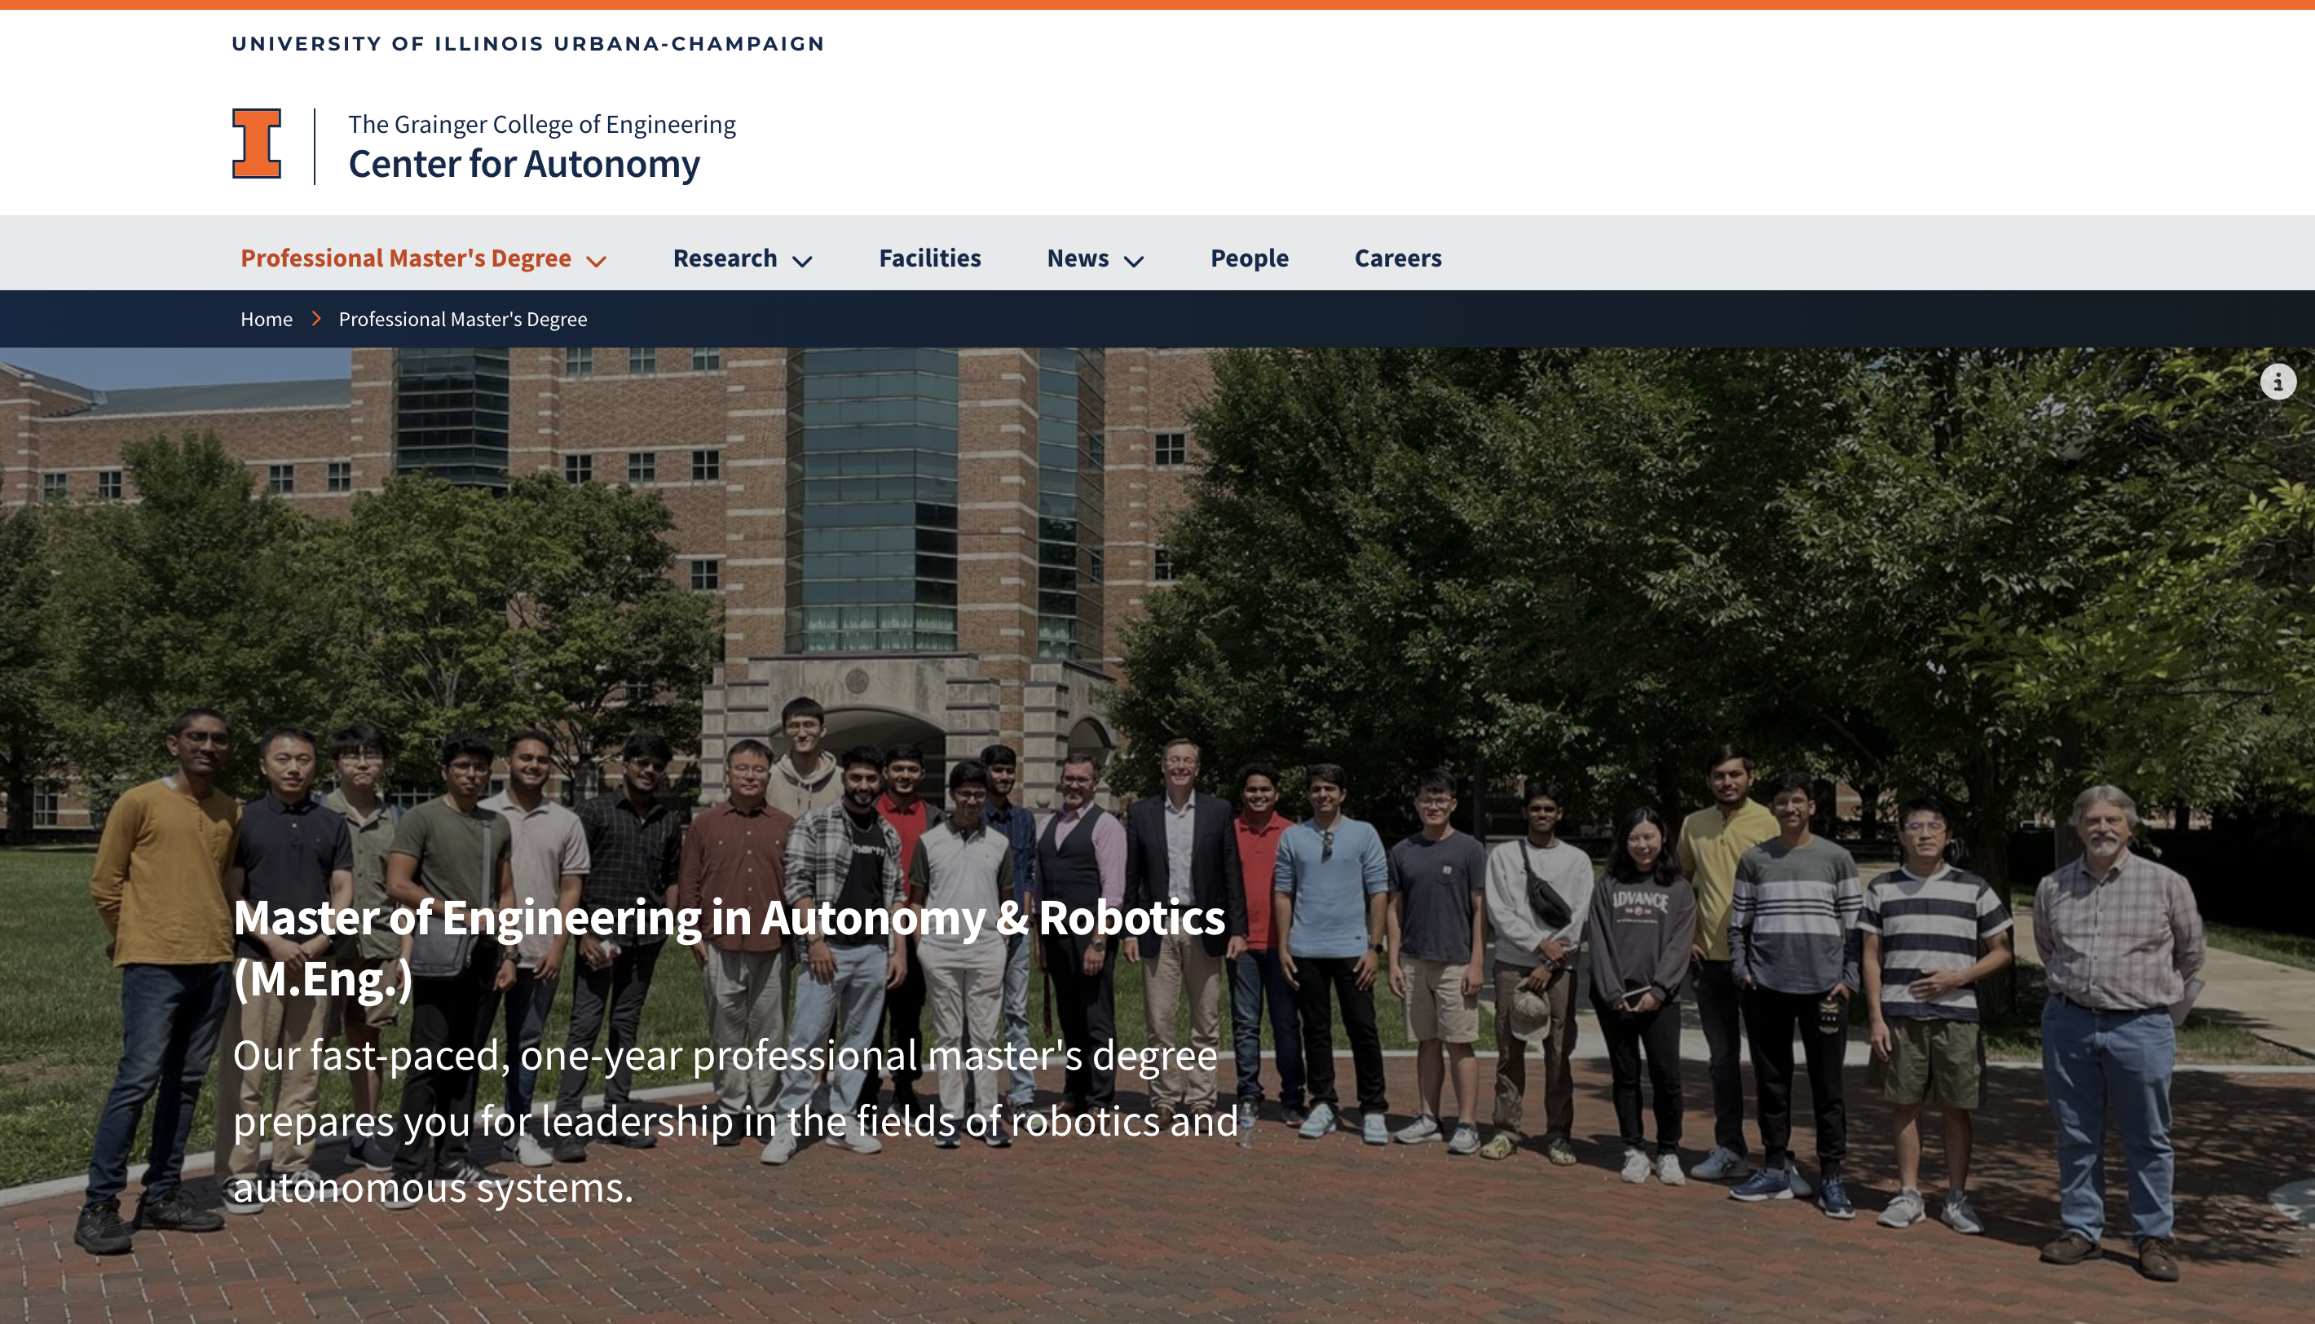The image size is (2315, 1324).
Task: Click the Center for Autonomy title
Action: point(523,165)
